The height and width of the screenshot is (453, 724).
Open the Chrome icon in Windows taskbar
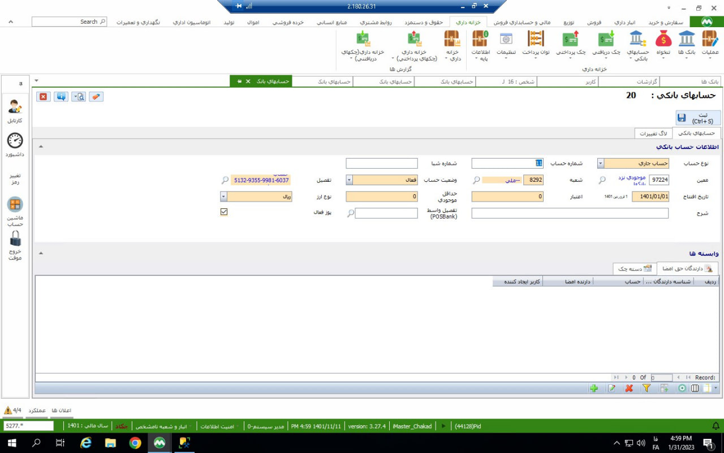click(135, 443)
